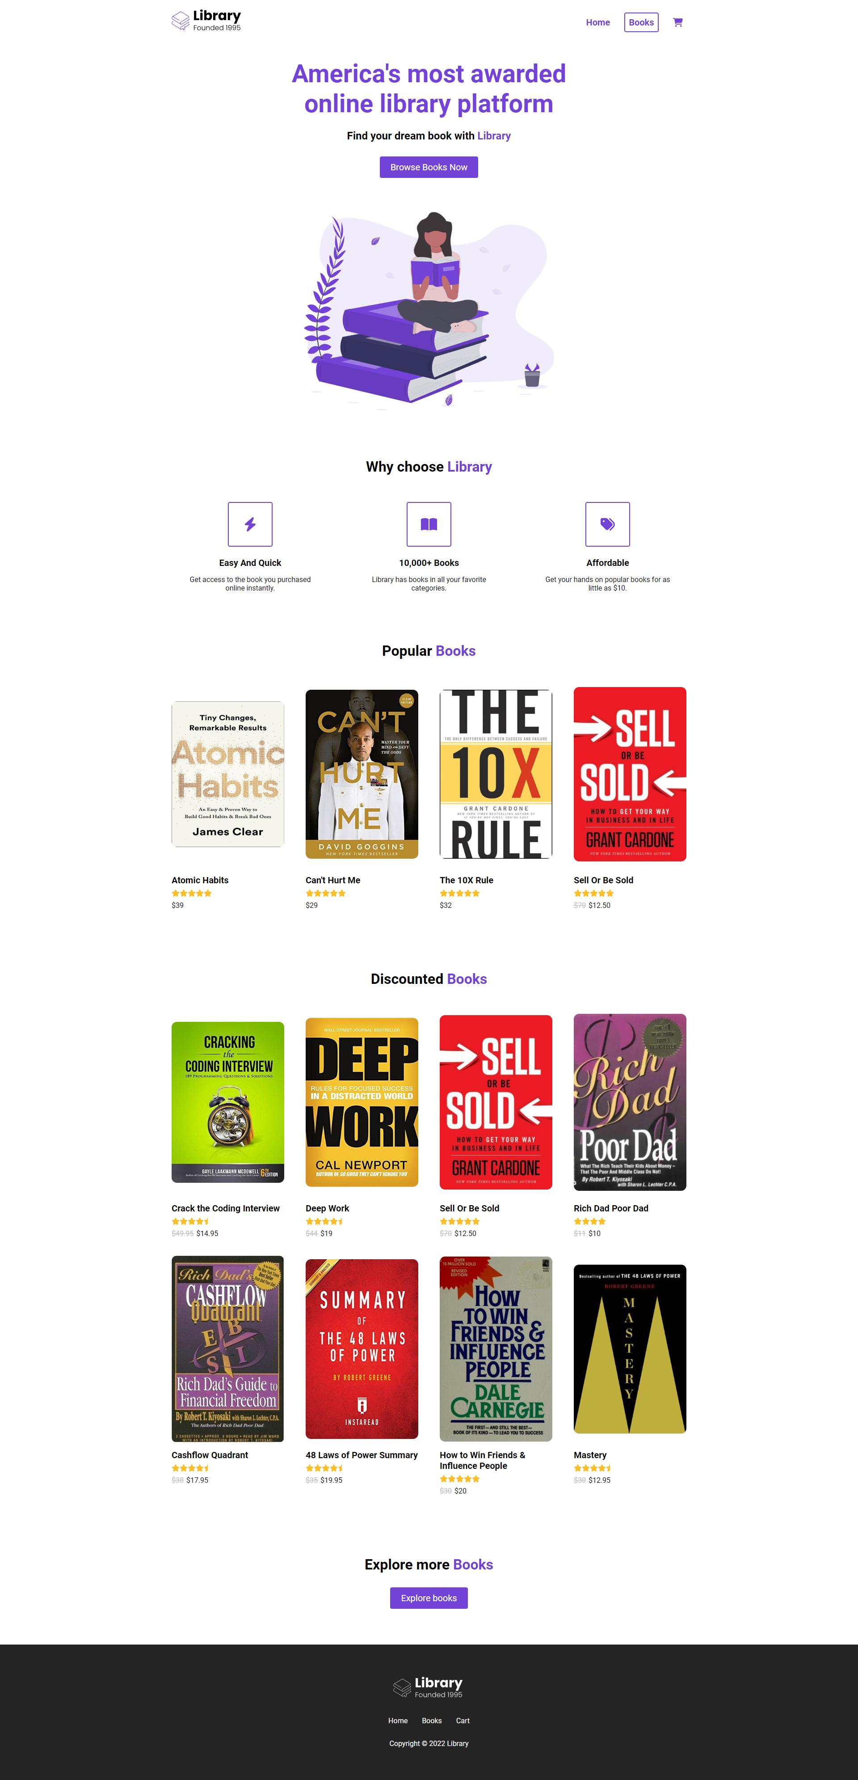Click the Rich Dad Poor Dad title link
Image resolution: width=858 pixels, height=1780 pixels.
611,1208
